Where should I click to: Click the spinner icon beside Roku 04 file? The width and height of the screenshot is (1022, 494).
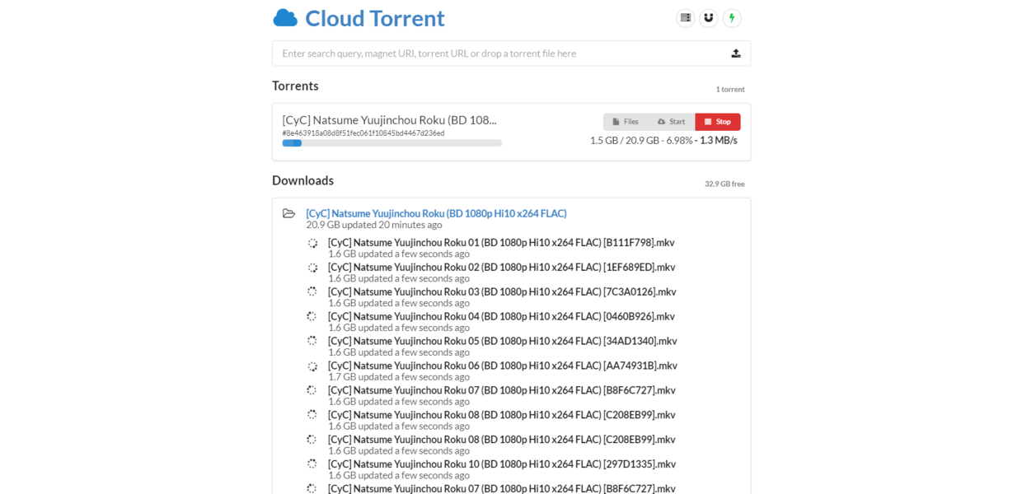pyautogui.click(x=312, y=316)
